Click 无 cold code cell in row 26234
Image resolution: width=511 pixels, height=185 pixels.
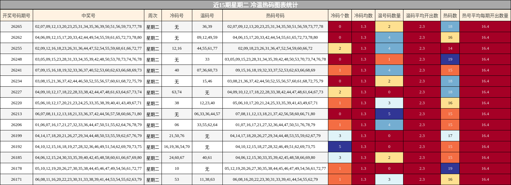click(177, 81)
